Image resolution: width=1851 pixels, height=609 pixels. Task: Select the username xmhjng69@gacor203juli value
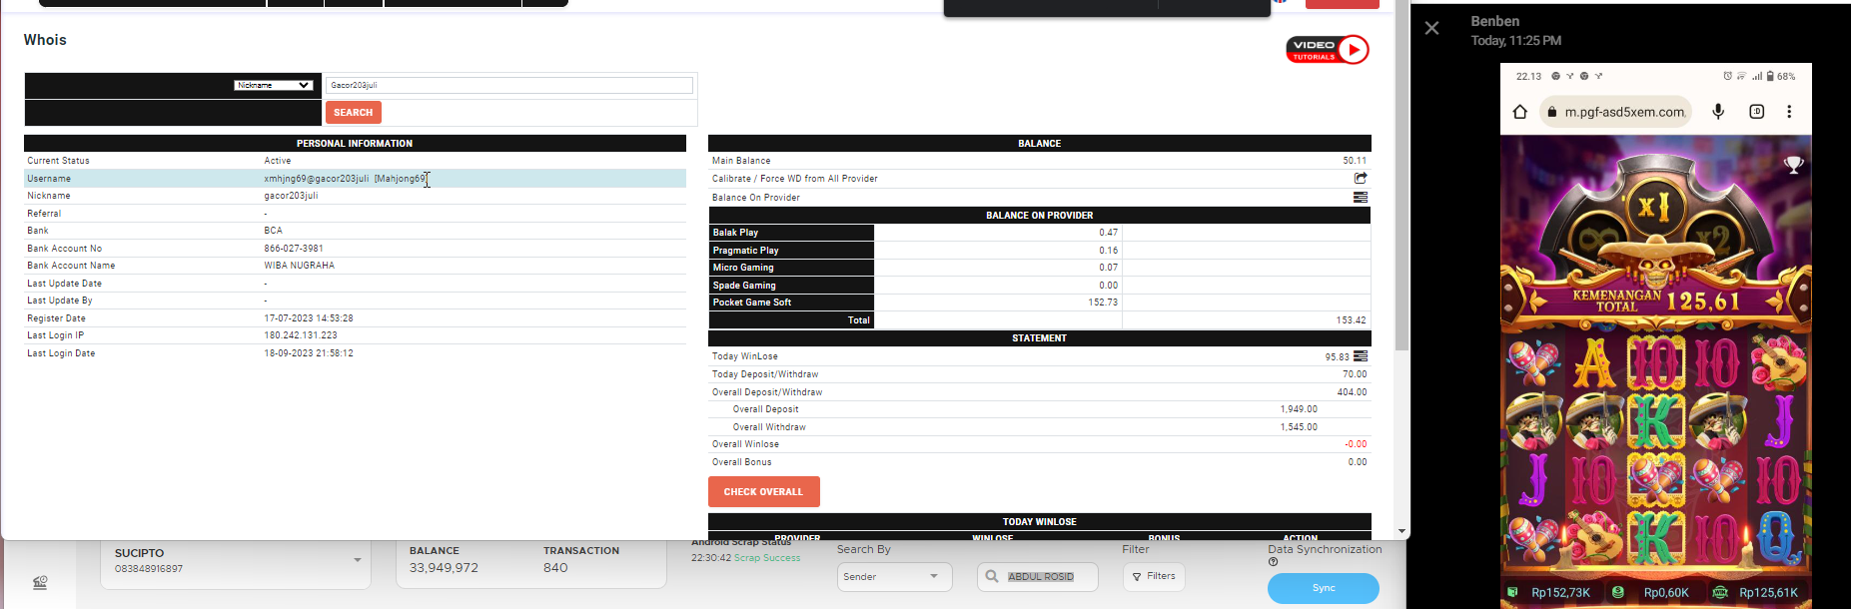tap(316, 179)
